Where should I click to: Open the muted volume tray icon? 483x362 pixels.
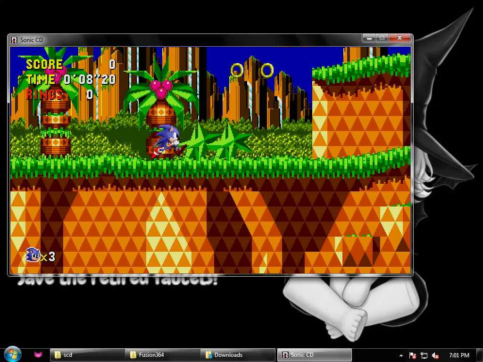pos(435,355)
